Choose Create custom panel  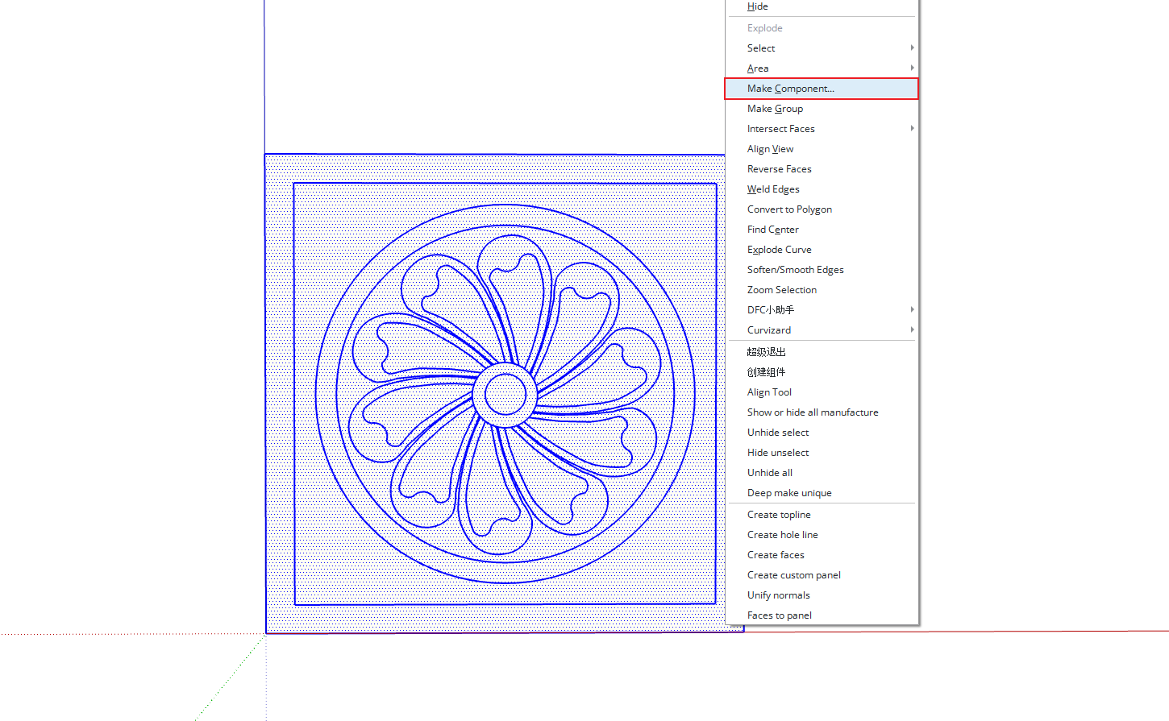793,575
